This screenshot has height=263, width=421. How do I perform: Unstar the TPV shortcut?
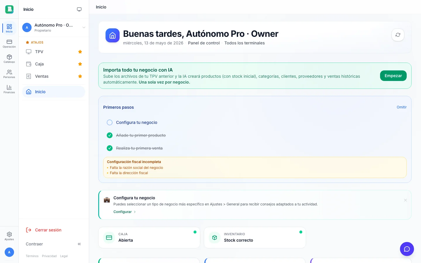pyautogui.click(x=80, y=52)
